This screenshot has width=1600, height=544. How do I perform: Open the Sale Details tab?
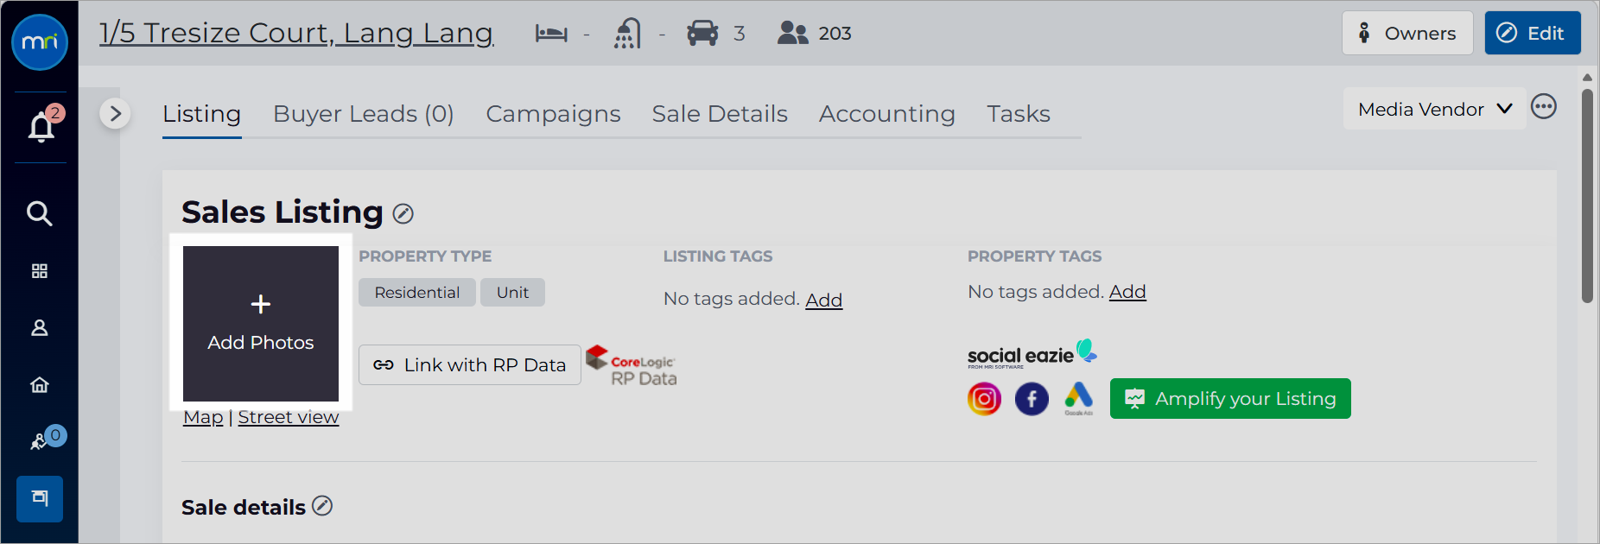click(720, 114)
